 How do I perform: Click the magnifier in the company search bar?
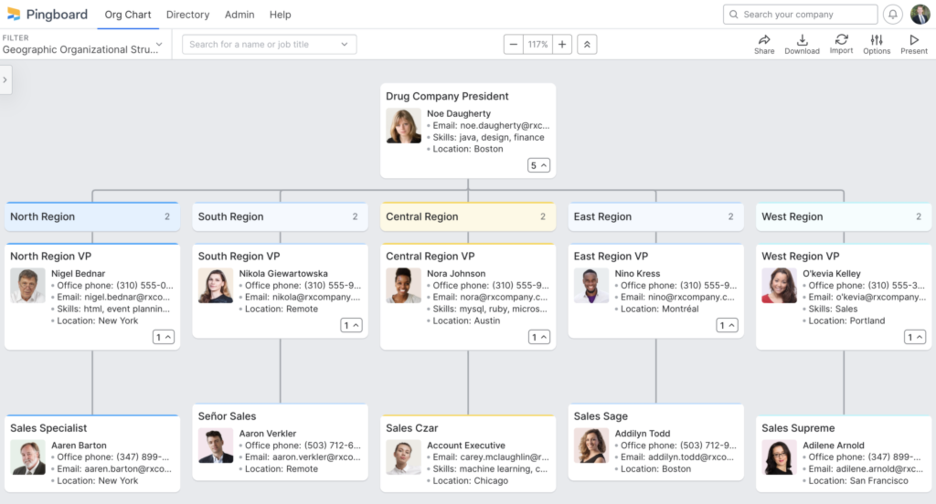coord(733,14)
